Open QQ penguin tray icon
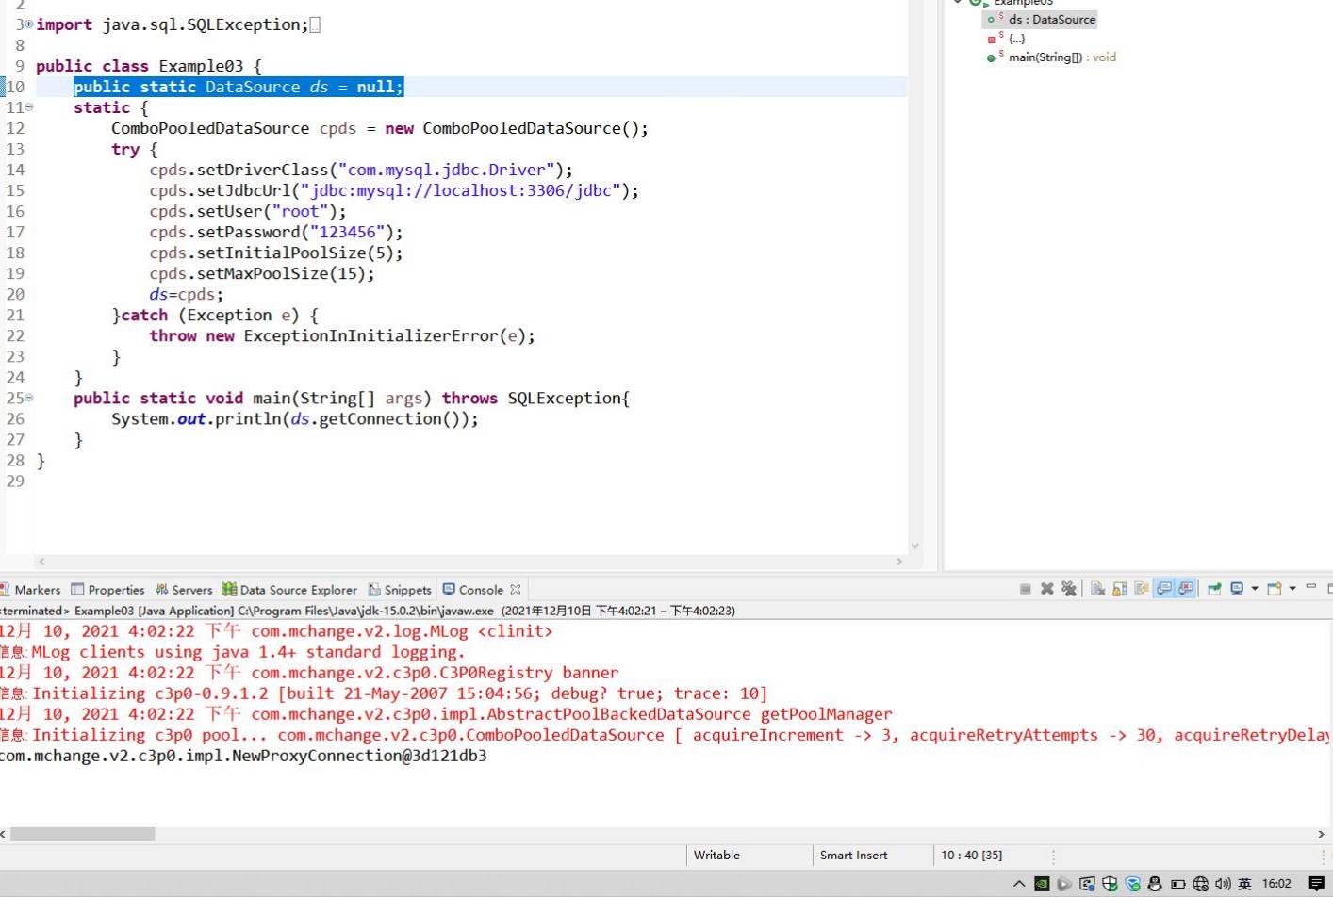Viewport: 1333px width, 897px height. pyautogui.click(x=1155, y=884)
